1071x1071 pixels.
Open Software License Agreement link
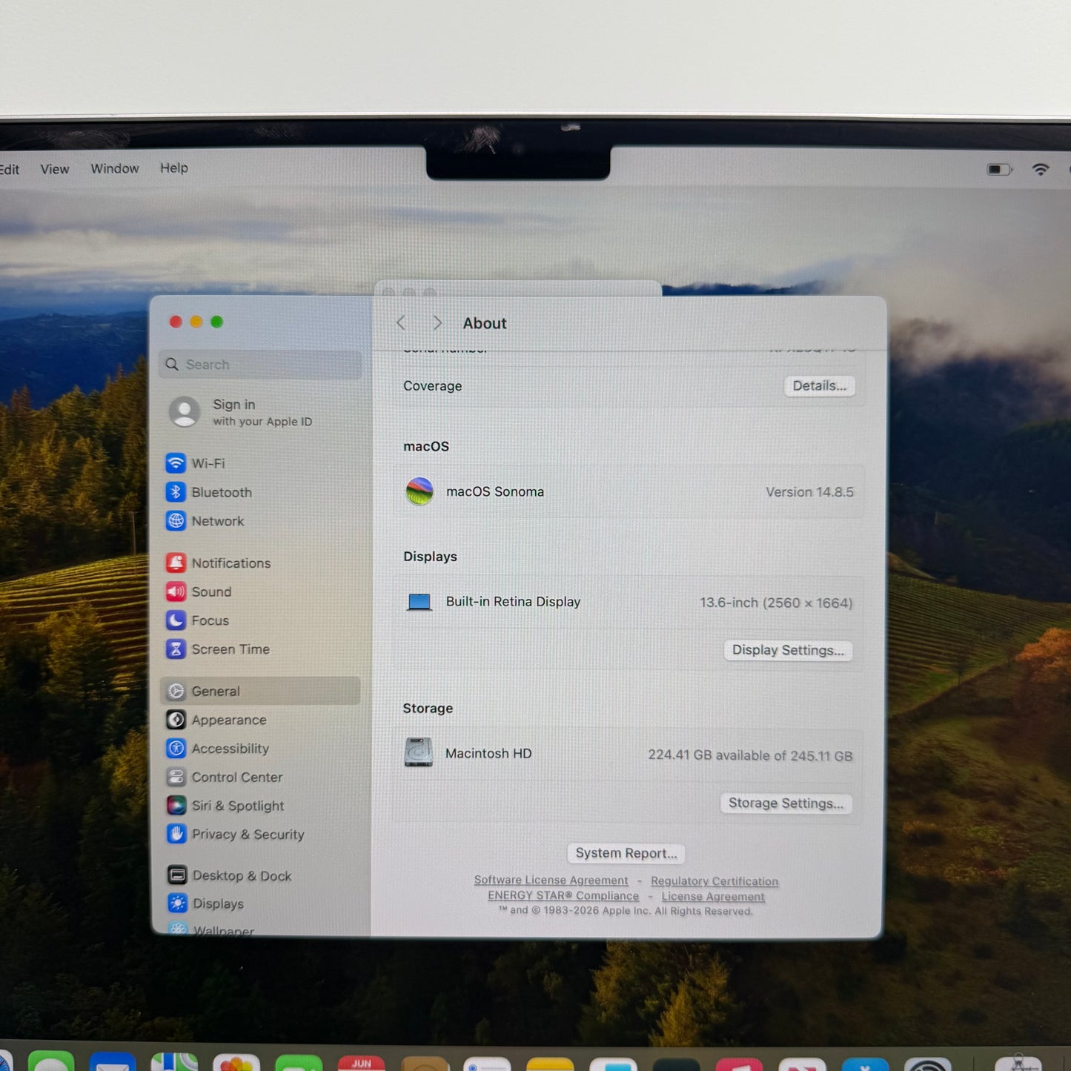[x=551, y=880]
